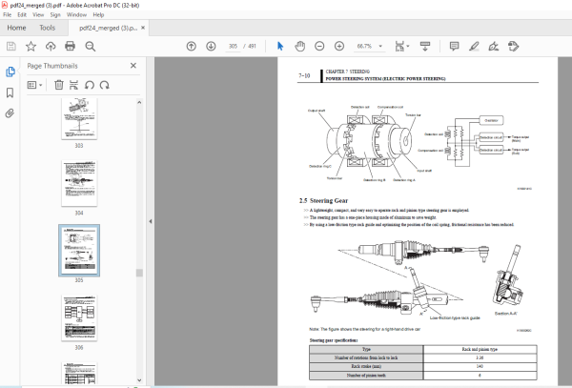Click the 'Page Thumbnails' panel title
The image size is (572, 388).
coord(52,66)
